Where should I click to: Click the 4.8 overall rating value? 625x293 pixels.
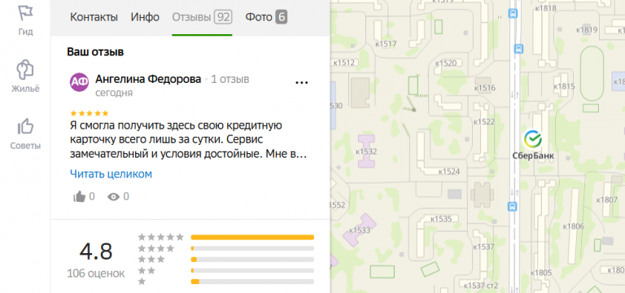point(96,251)
